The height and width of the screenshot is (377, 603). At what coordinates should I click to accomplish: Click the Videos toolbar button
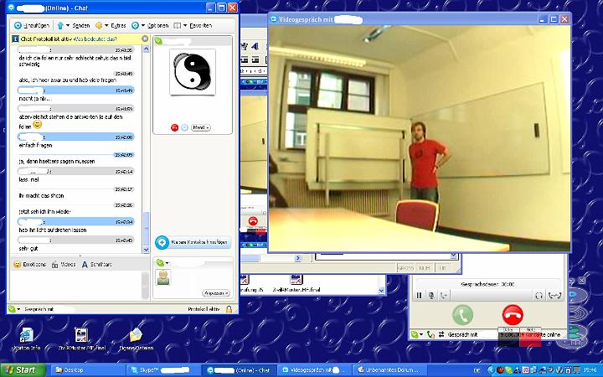click(x=64, y=265)
